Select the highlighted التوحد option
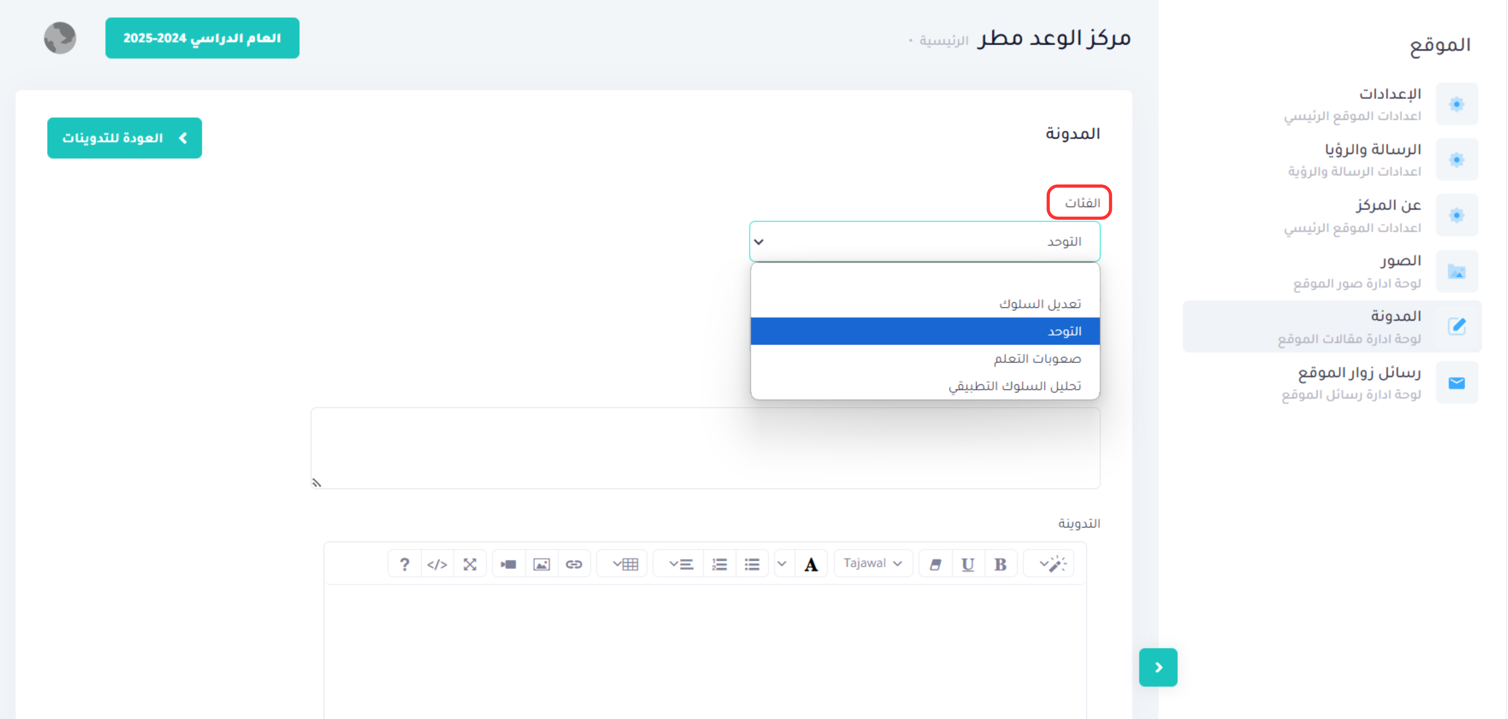 click(x=925, y=331)
